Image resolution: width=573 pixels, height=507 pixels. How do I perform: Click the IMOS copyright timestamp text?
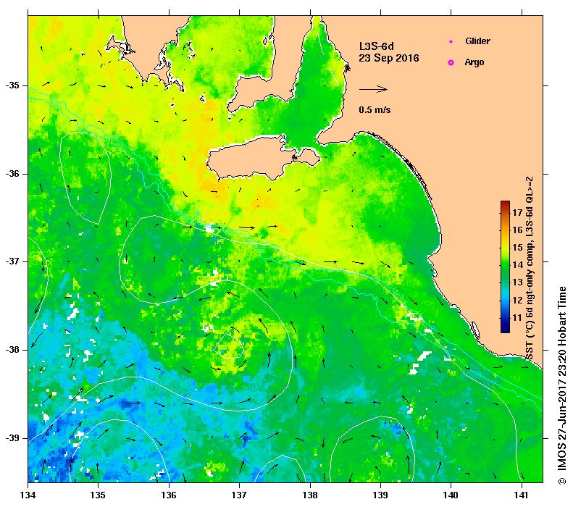561,385
